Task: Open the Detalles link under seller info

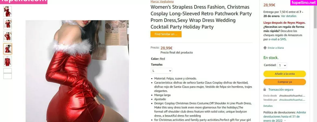Action: pyautogui.click(x=268, y=106)
